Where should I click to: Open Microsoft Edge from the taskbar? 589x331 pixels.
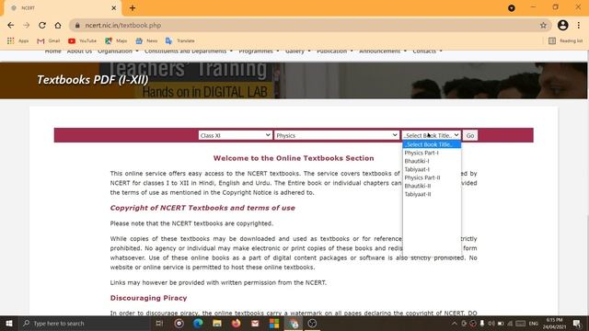click(x=198, y=323)
